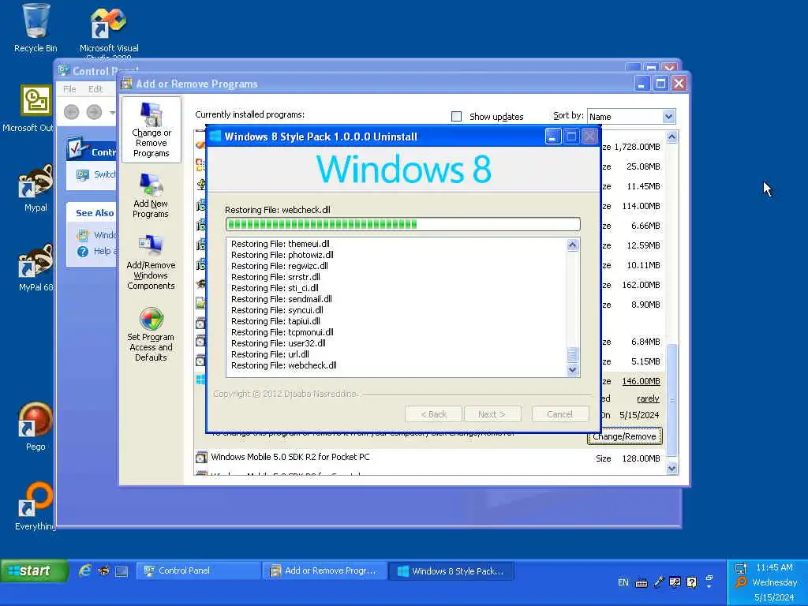Click the Back button in uninstaller
Viewport: 808px width, 606px height.
click(x=433, y=414)
